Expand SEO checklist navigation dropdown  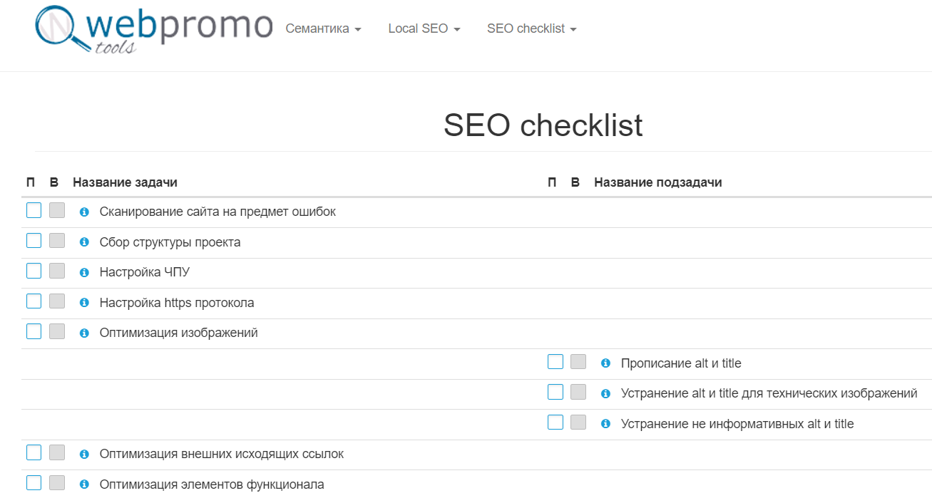[x=531, y=28]
